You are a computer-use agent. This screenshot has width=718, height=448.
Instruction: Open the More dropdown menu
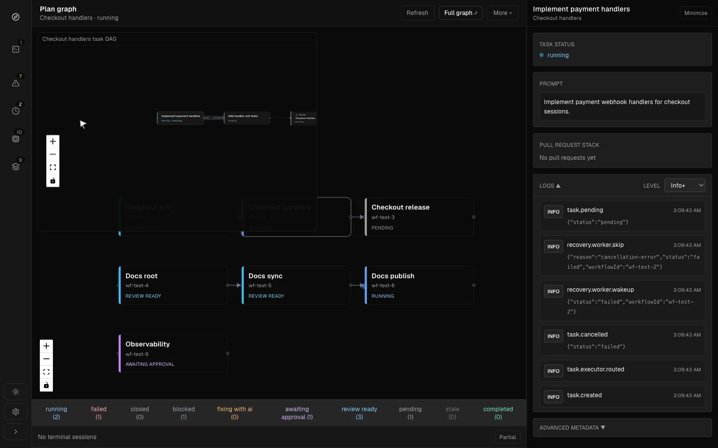(x=503, y=13)
